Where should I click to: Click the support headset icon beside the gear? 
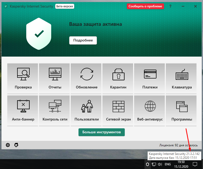click(16, 145)
